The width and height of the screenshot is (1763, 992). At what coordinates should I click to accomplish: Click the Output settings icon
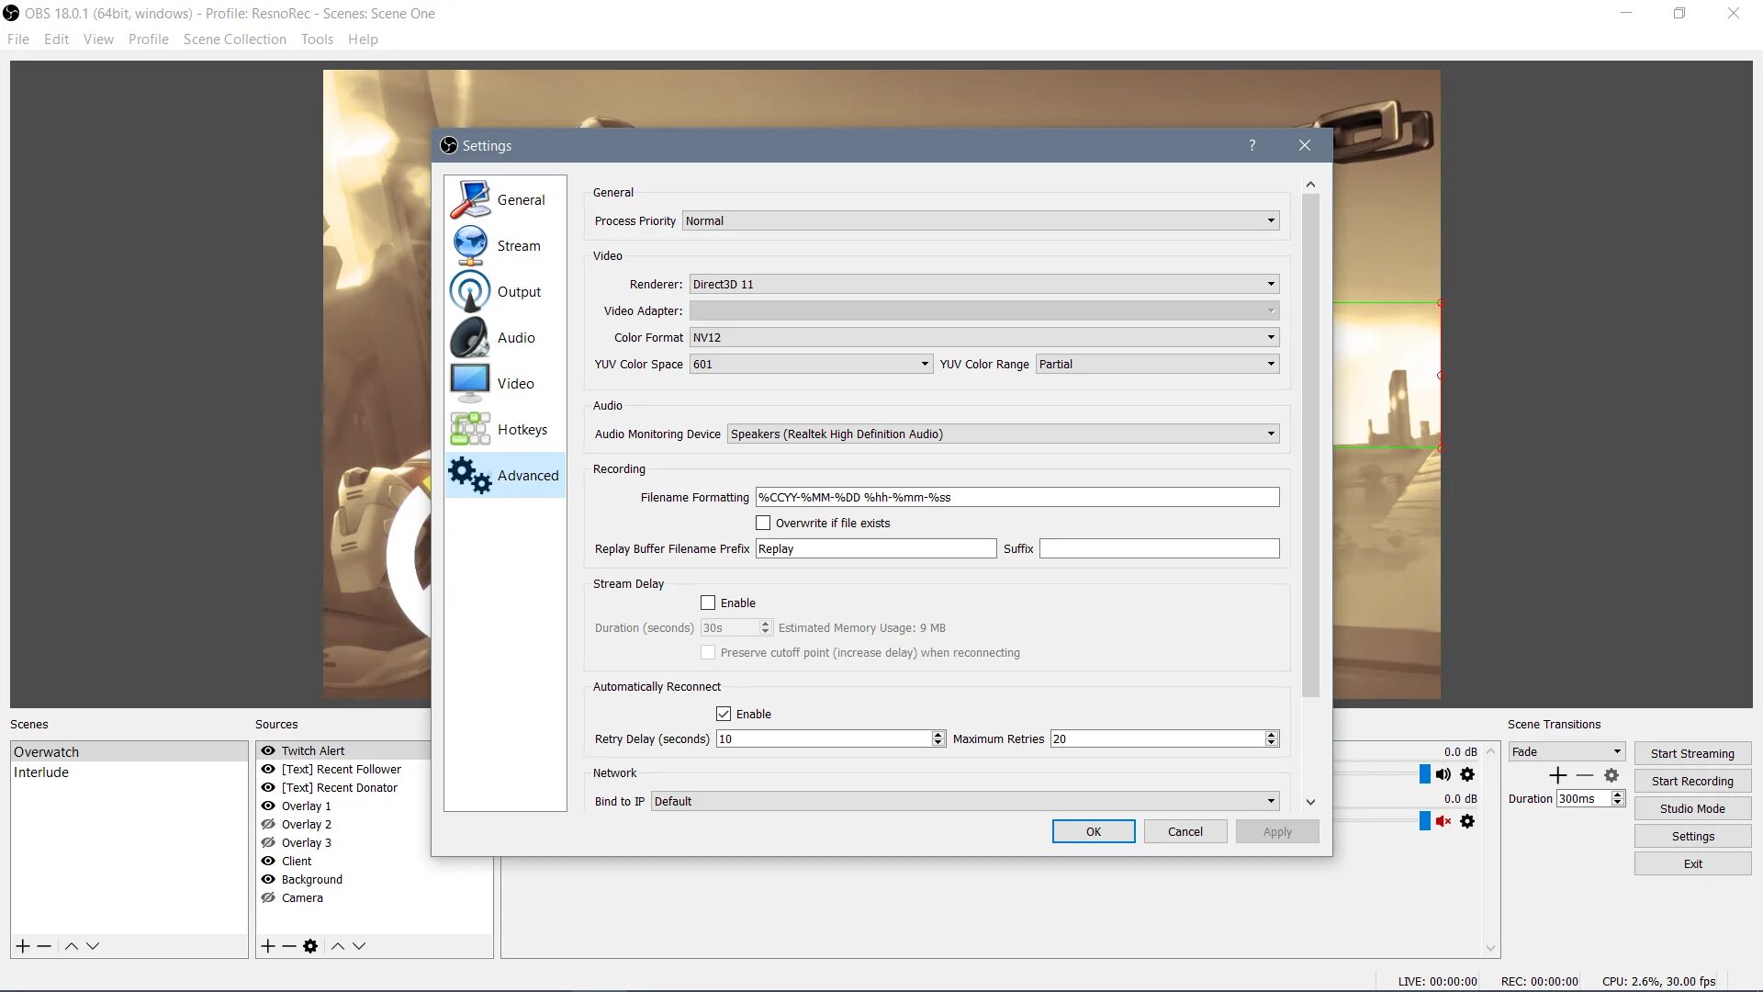tap(470, 290)
